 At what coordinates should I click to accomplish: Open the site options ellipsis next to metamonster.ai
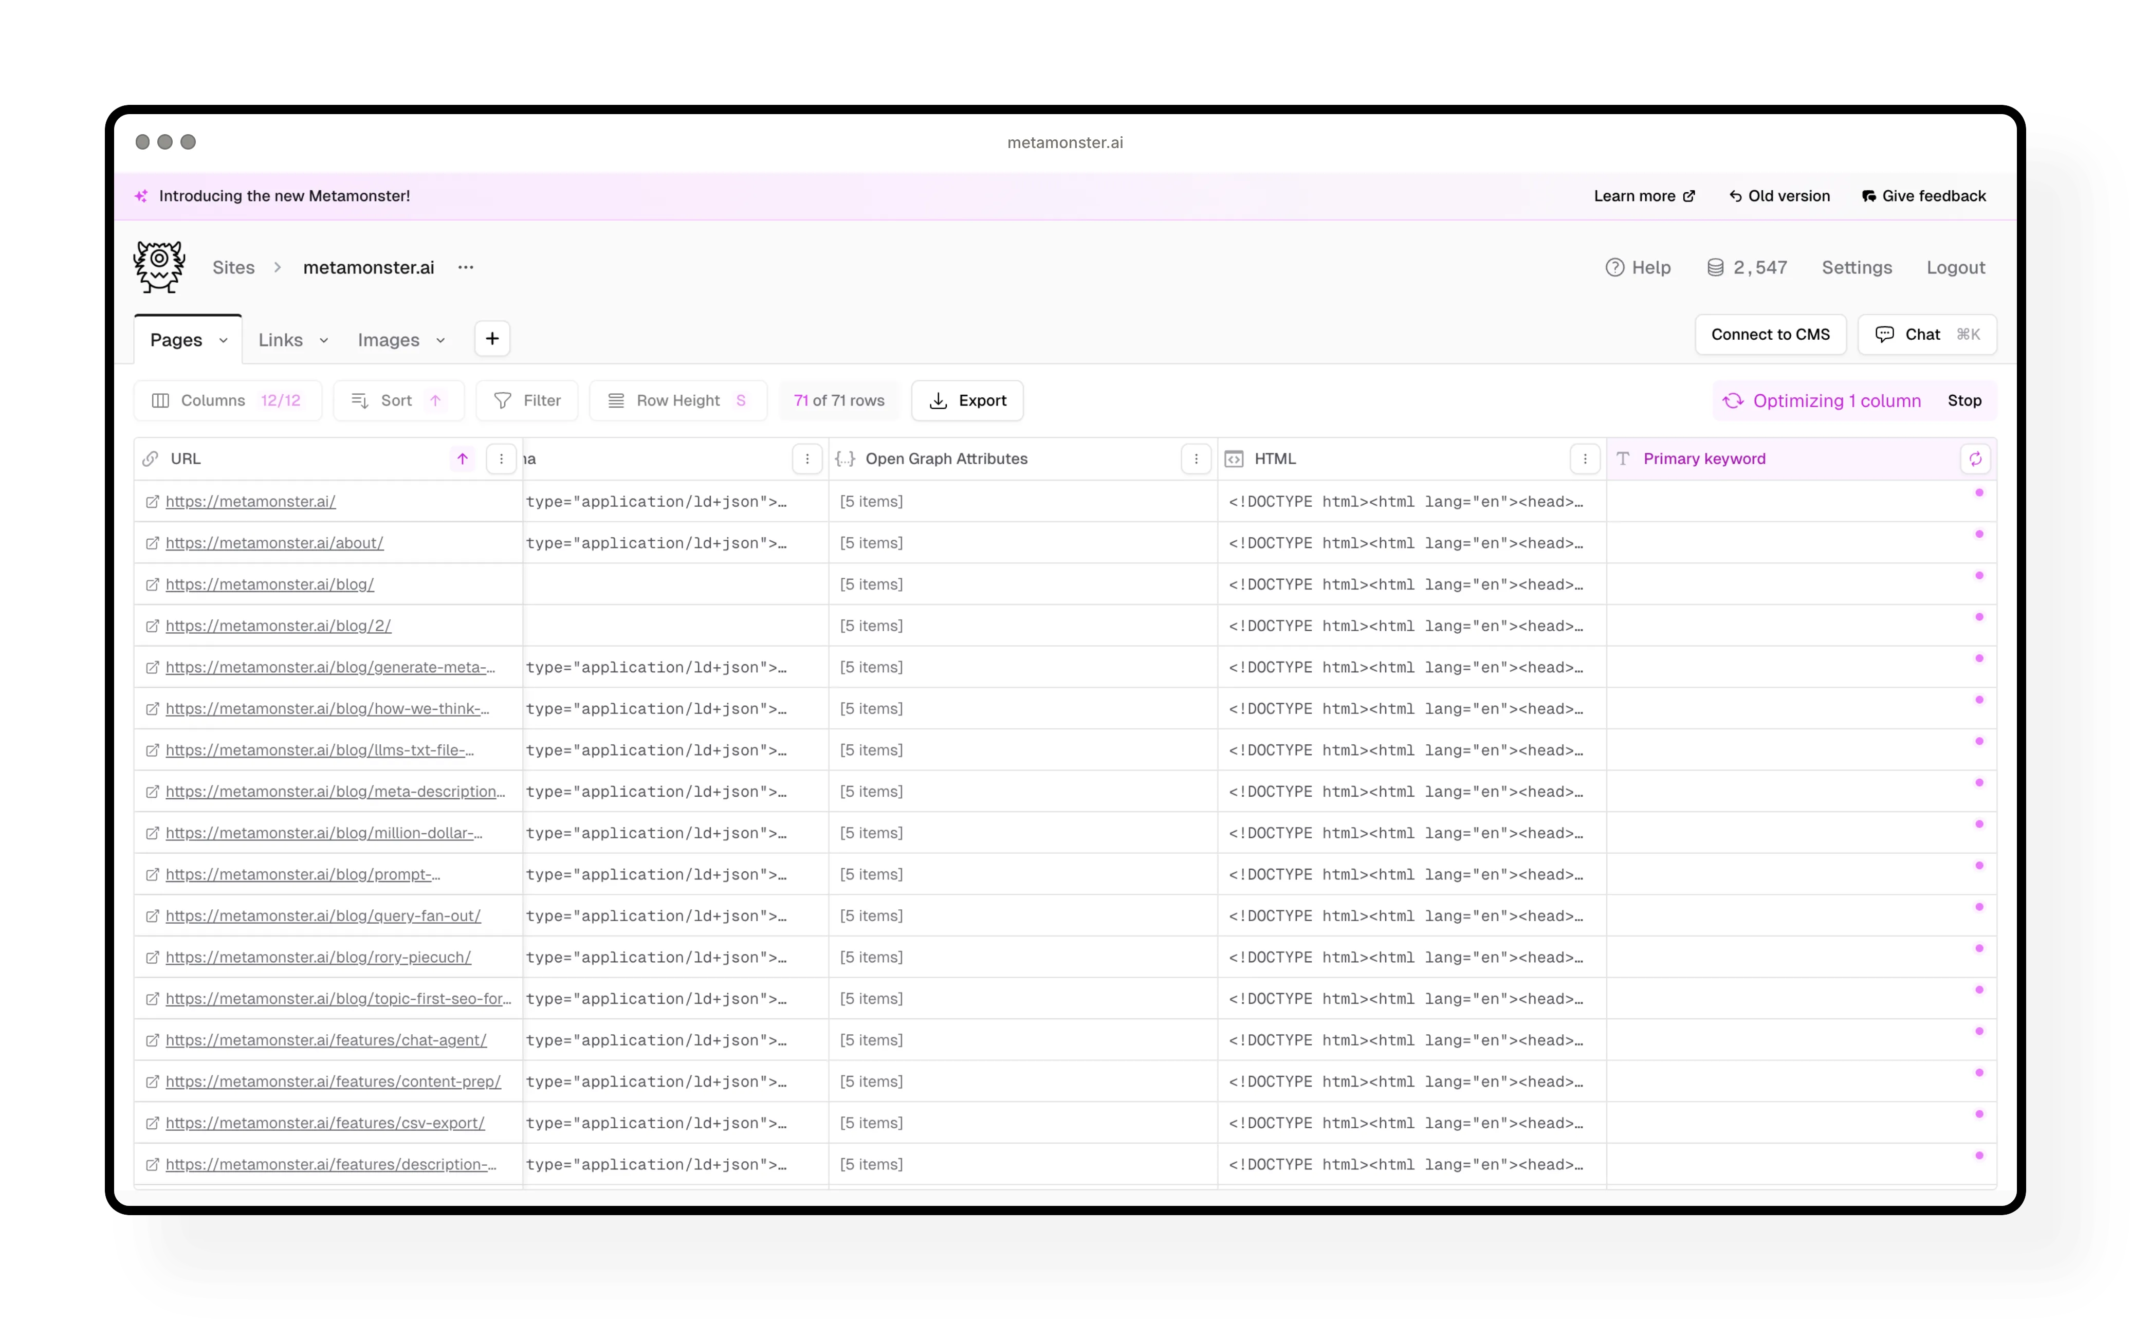click(465, 267)
